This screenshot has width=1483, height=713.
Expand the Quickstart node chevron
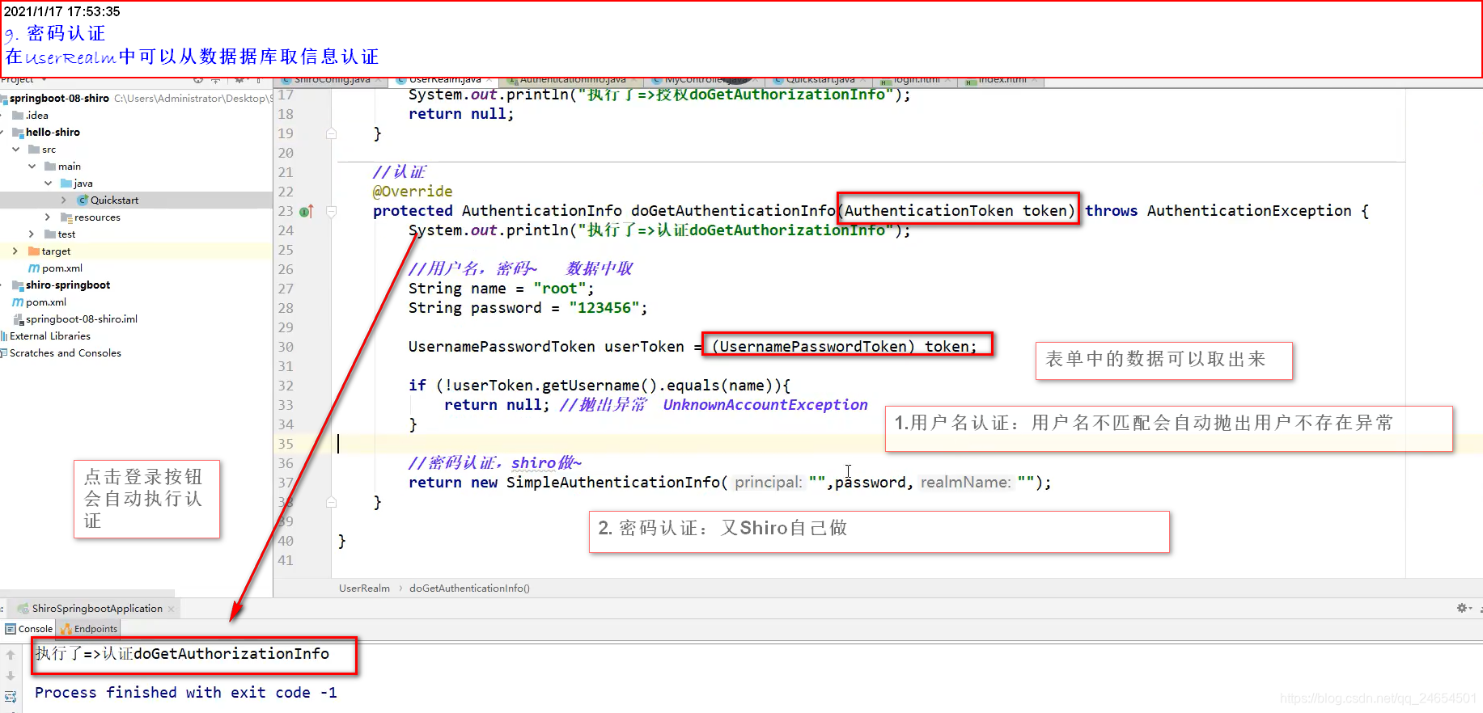click(64, 200)
